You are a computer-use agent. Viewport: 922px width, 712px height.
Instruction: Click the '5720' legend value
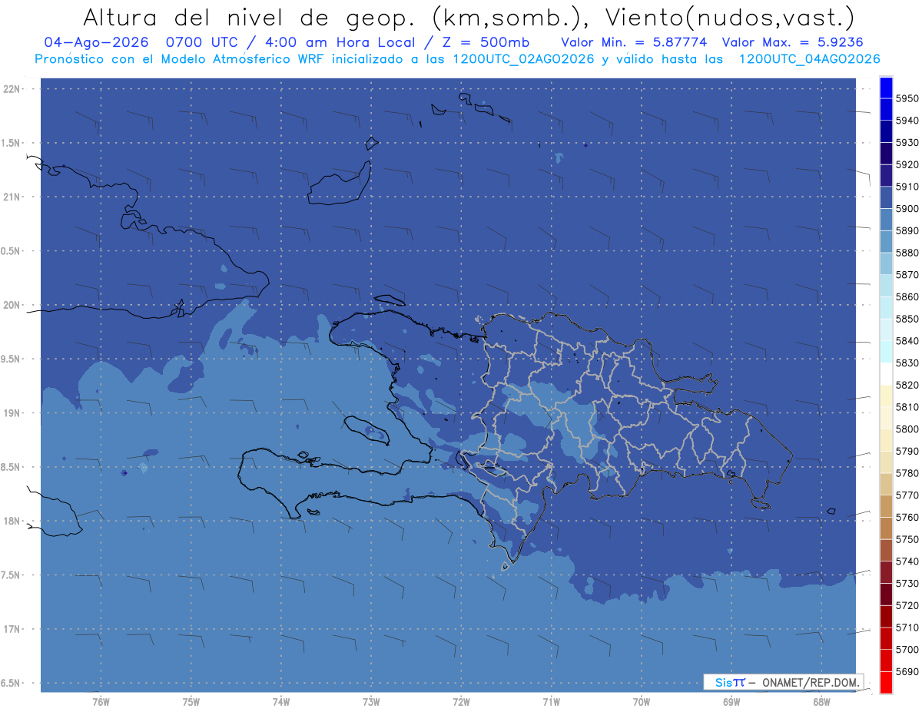(x=907, y=605)
